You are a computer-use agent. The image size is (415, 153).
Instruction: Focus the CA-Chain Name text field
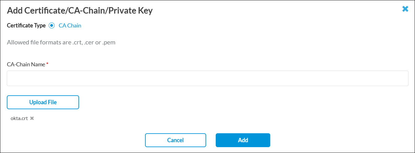tap(207, 78)
